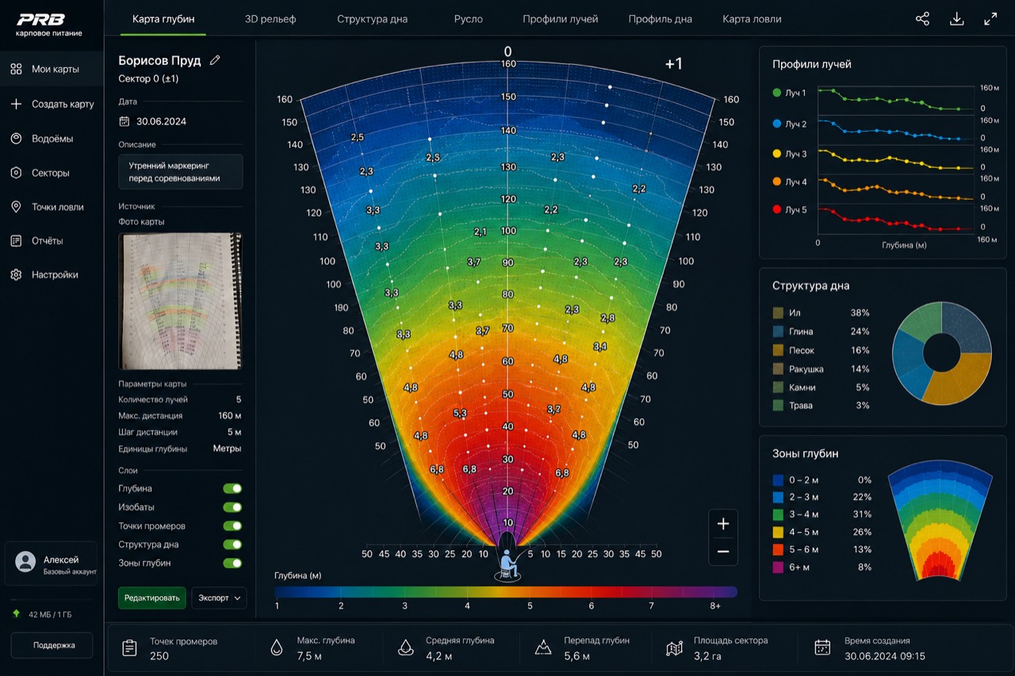
Task: Open the Поддержка support button
Action: coord(52,645)
